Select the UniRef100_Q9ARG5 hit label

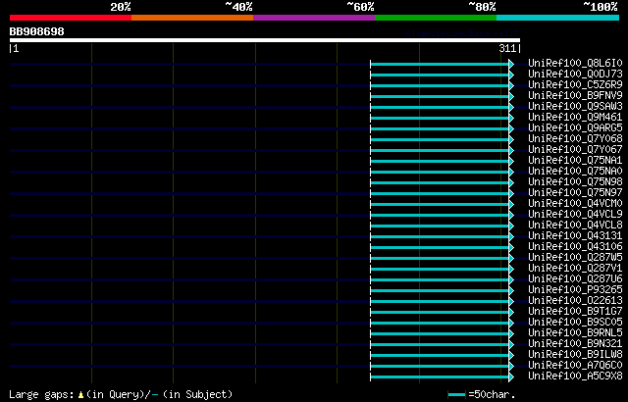click(575, 128)
